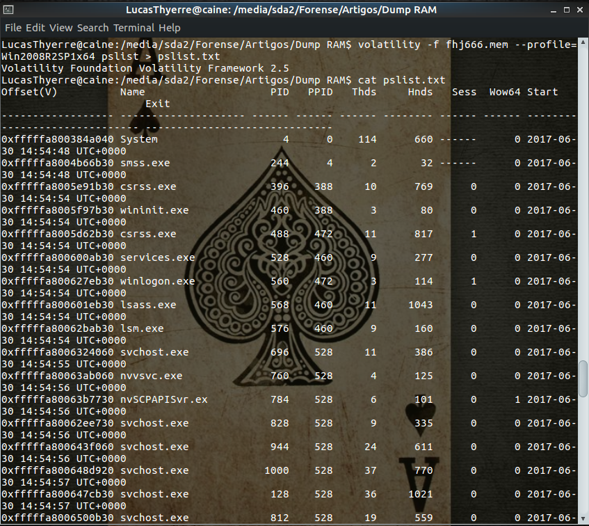The image size is (589, 526).
Task: Click the csrss.exe name with PID 488
Action: (148, 234)
